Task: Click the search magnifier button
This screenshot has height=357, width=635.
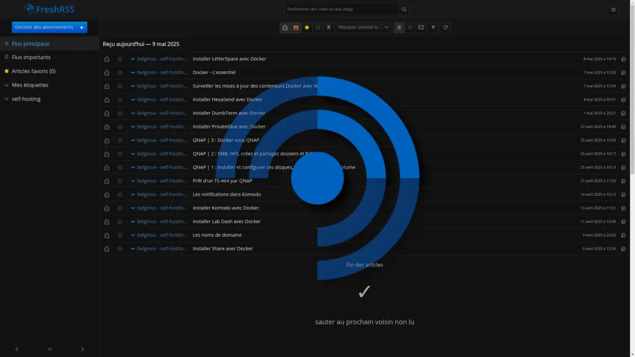Action: click(x=404, y=10)
